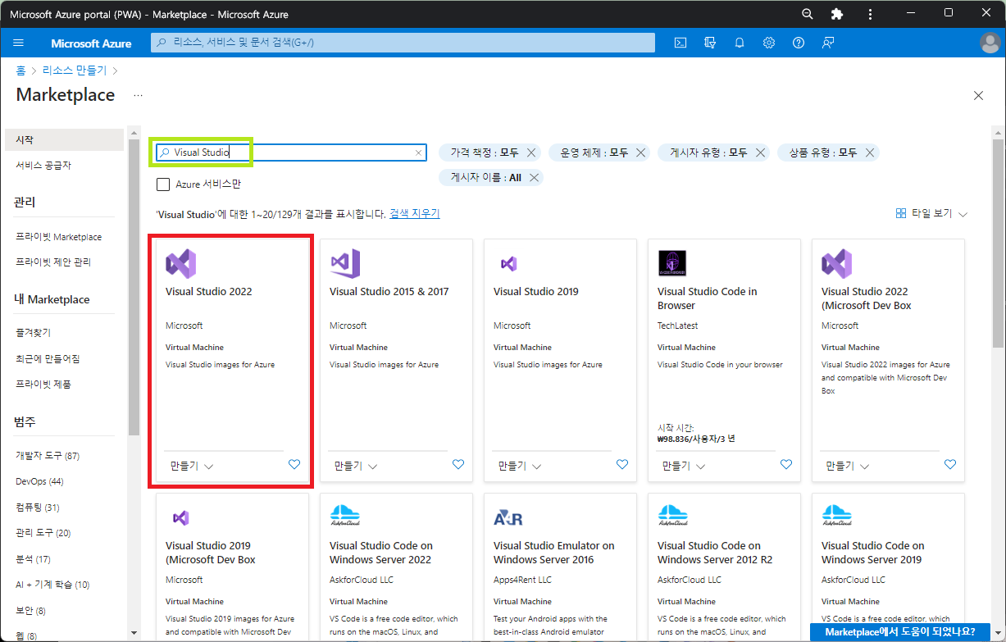Viewport: 1006px width, 642px height.
Task: Clear the Visual Studio search box text
Action: (x=418, y=153)
